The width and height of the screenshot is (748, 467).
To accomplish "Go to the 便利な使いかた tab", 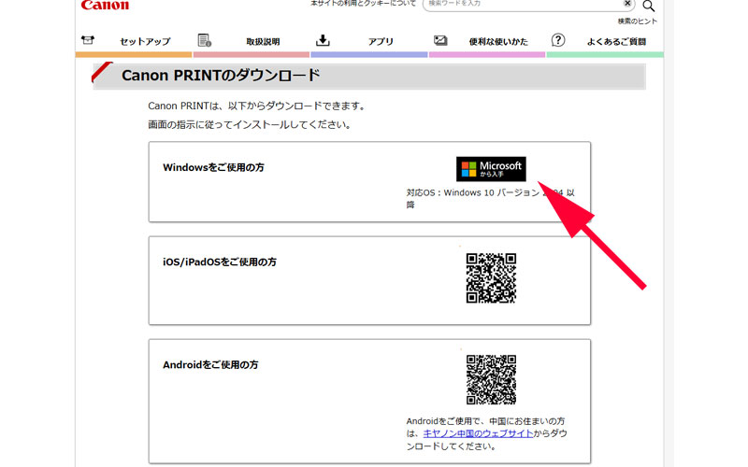I will (498, 42).
